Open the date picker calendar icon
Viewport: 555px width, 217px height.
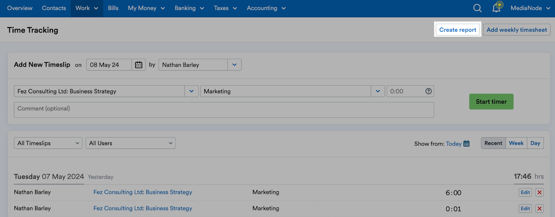138,65
